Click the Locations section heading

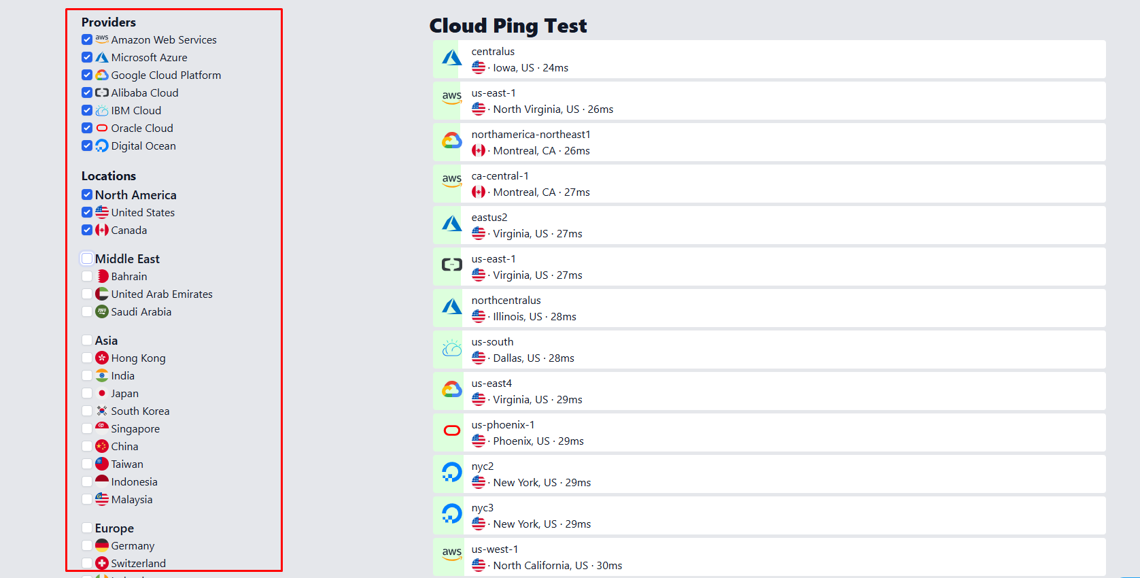click(109, 176)
